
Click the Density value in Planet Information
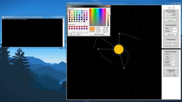click(173, 59)
